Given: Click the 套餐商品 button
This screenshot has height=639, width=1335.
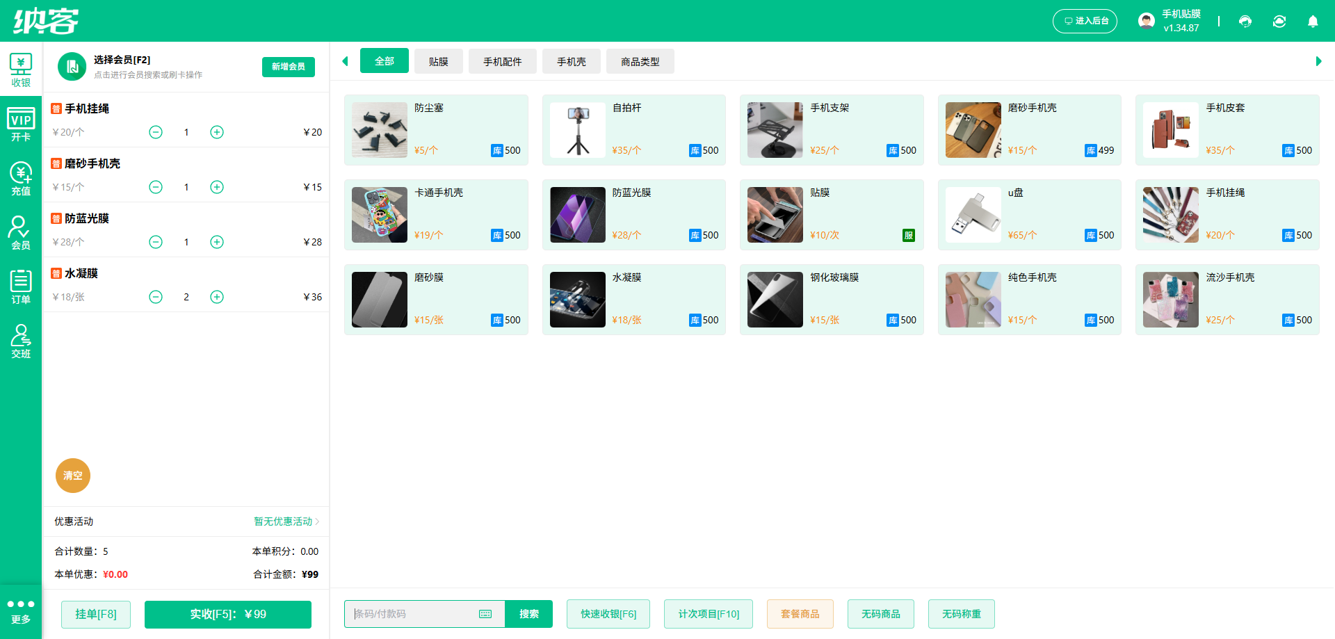Looking at the screenshot, I should (800, 614).
